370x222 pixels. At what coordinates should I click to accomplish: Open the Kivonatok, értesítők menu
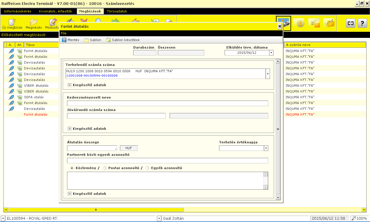pos(55,11)
